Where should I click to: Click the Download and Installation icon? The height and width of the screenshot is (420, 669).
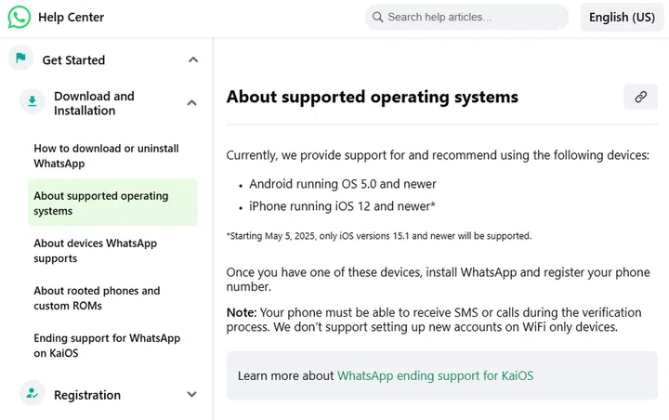(33, 102)
